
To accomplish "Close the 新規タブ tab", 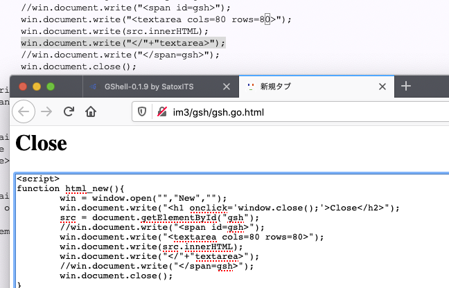I will point(382,87).
